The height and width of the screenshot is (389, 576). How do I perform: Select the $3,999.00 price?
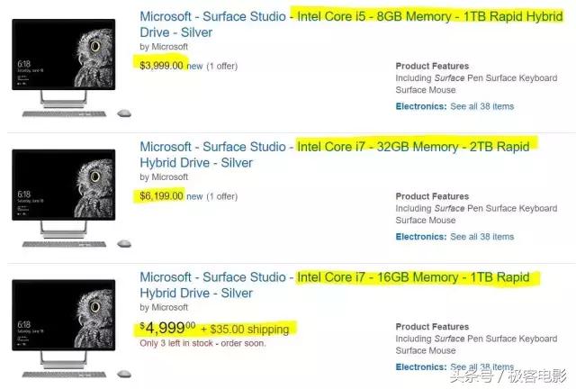pos(161,66)
